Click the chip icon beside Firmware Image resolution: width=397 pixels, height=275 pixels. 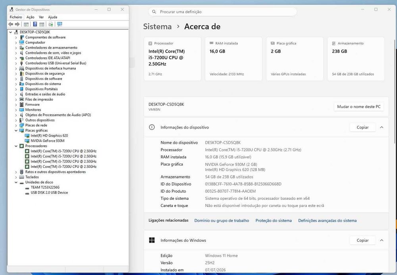(22, 104)
